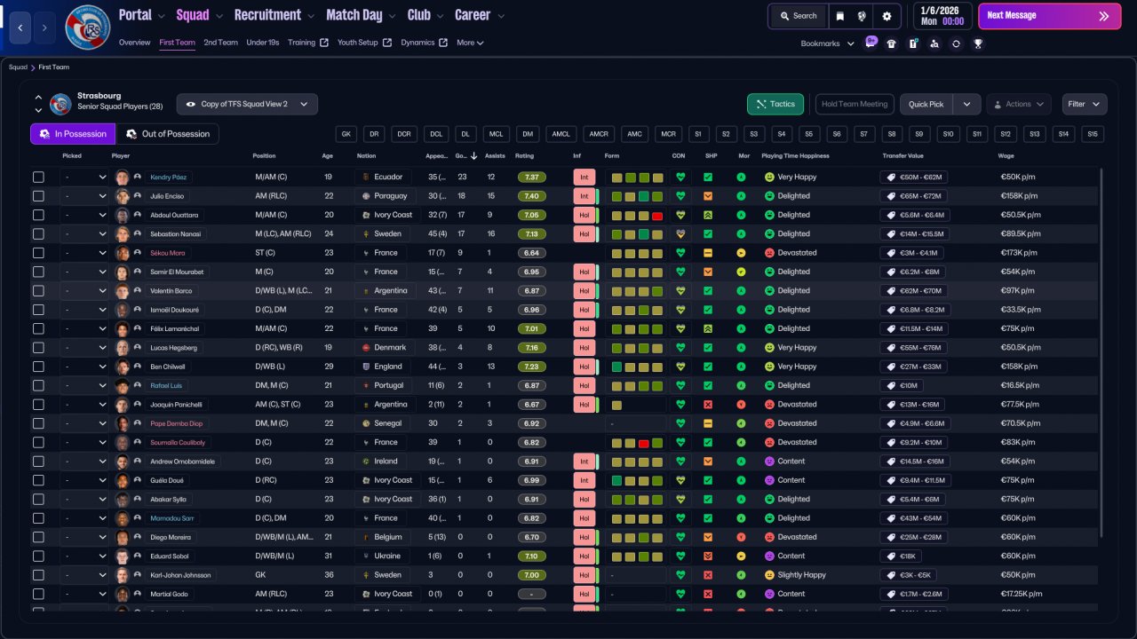
Task: Open the player search shortcut icon
Action: pyautogui.click(x=934, y=43)
